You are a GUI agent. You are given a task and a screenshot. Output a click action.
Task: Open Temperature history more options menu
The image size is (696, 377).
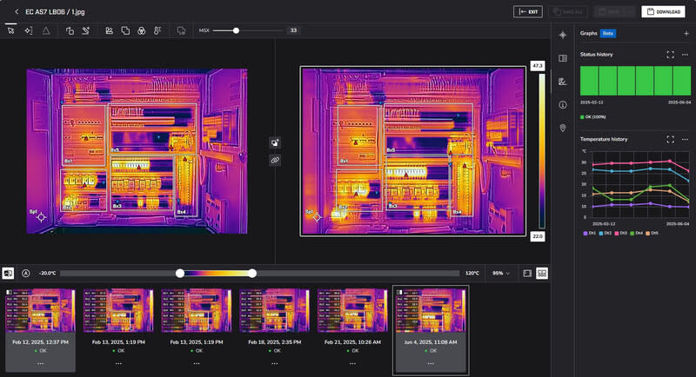point(686,139)
